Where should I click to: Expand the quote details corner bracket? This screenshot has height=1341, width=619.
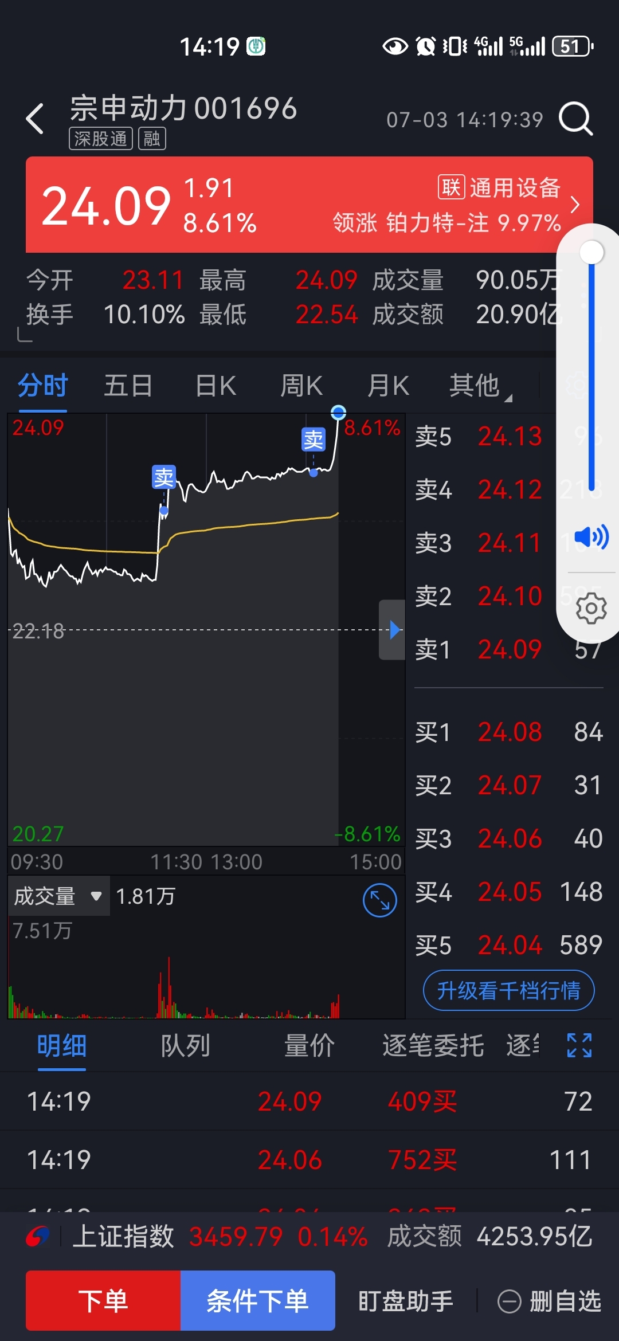point(24,335)
